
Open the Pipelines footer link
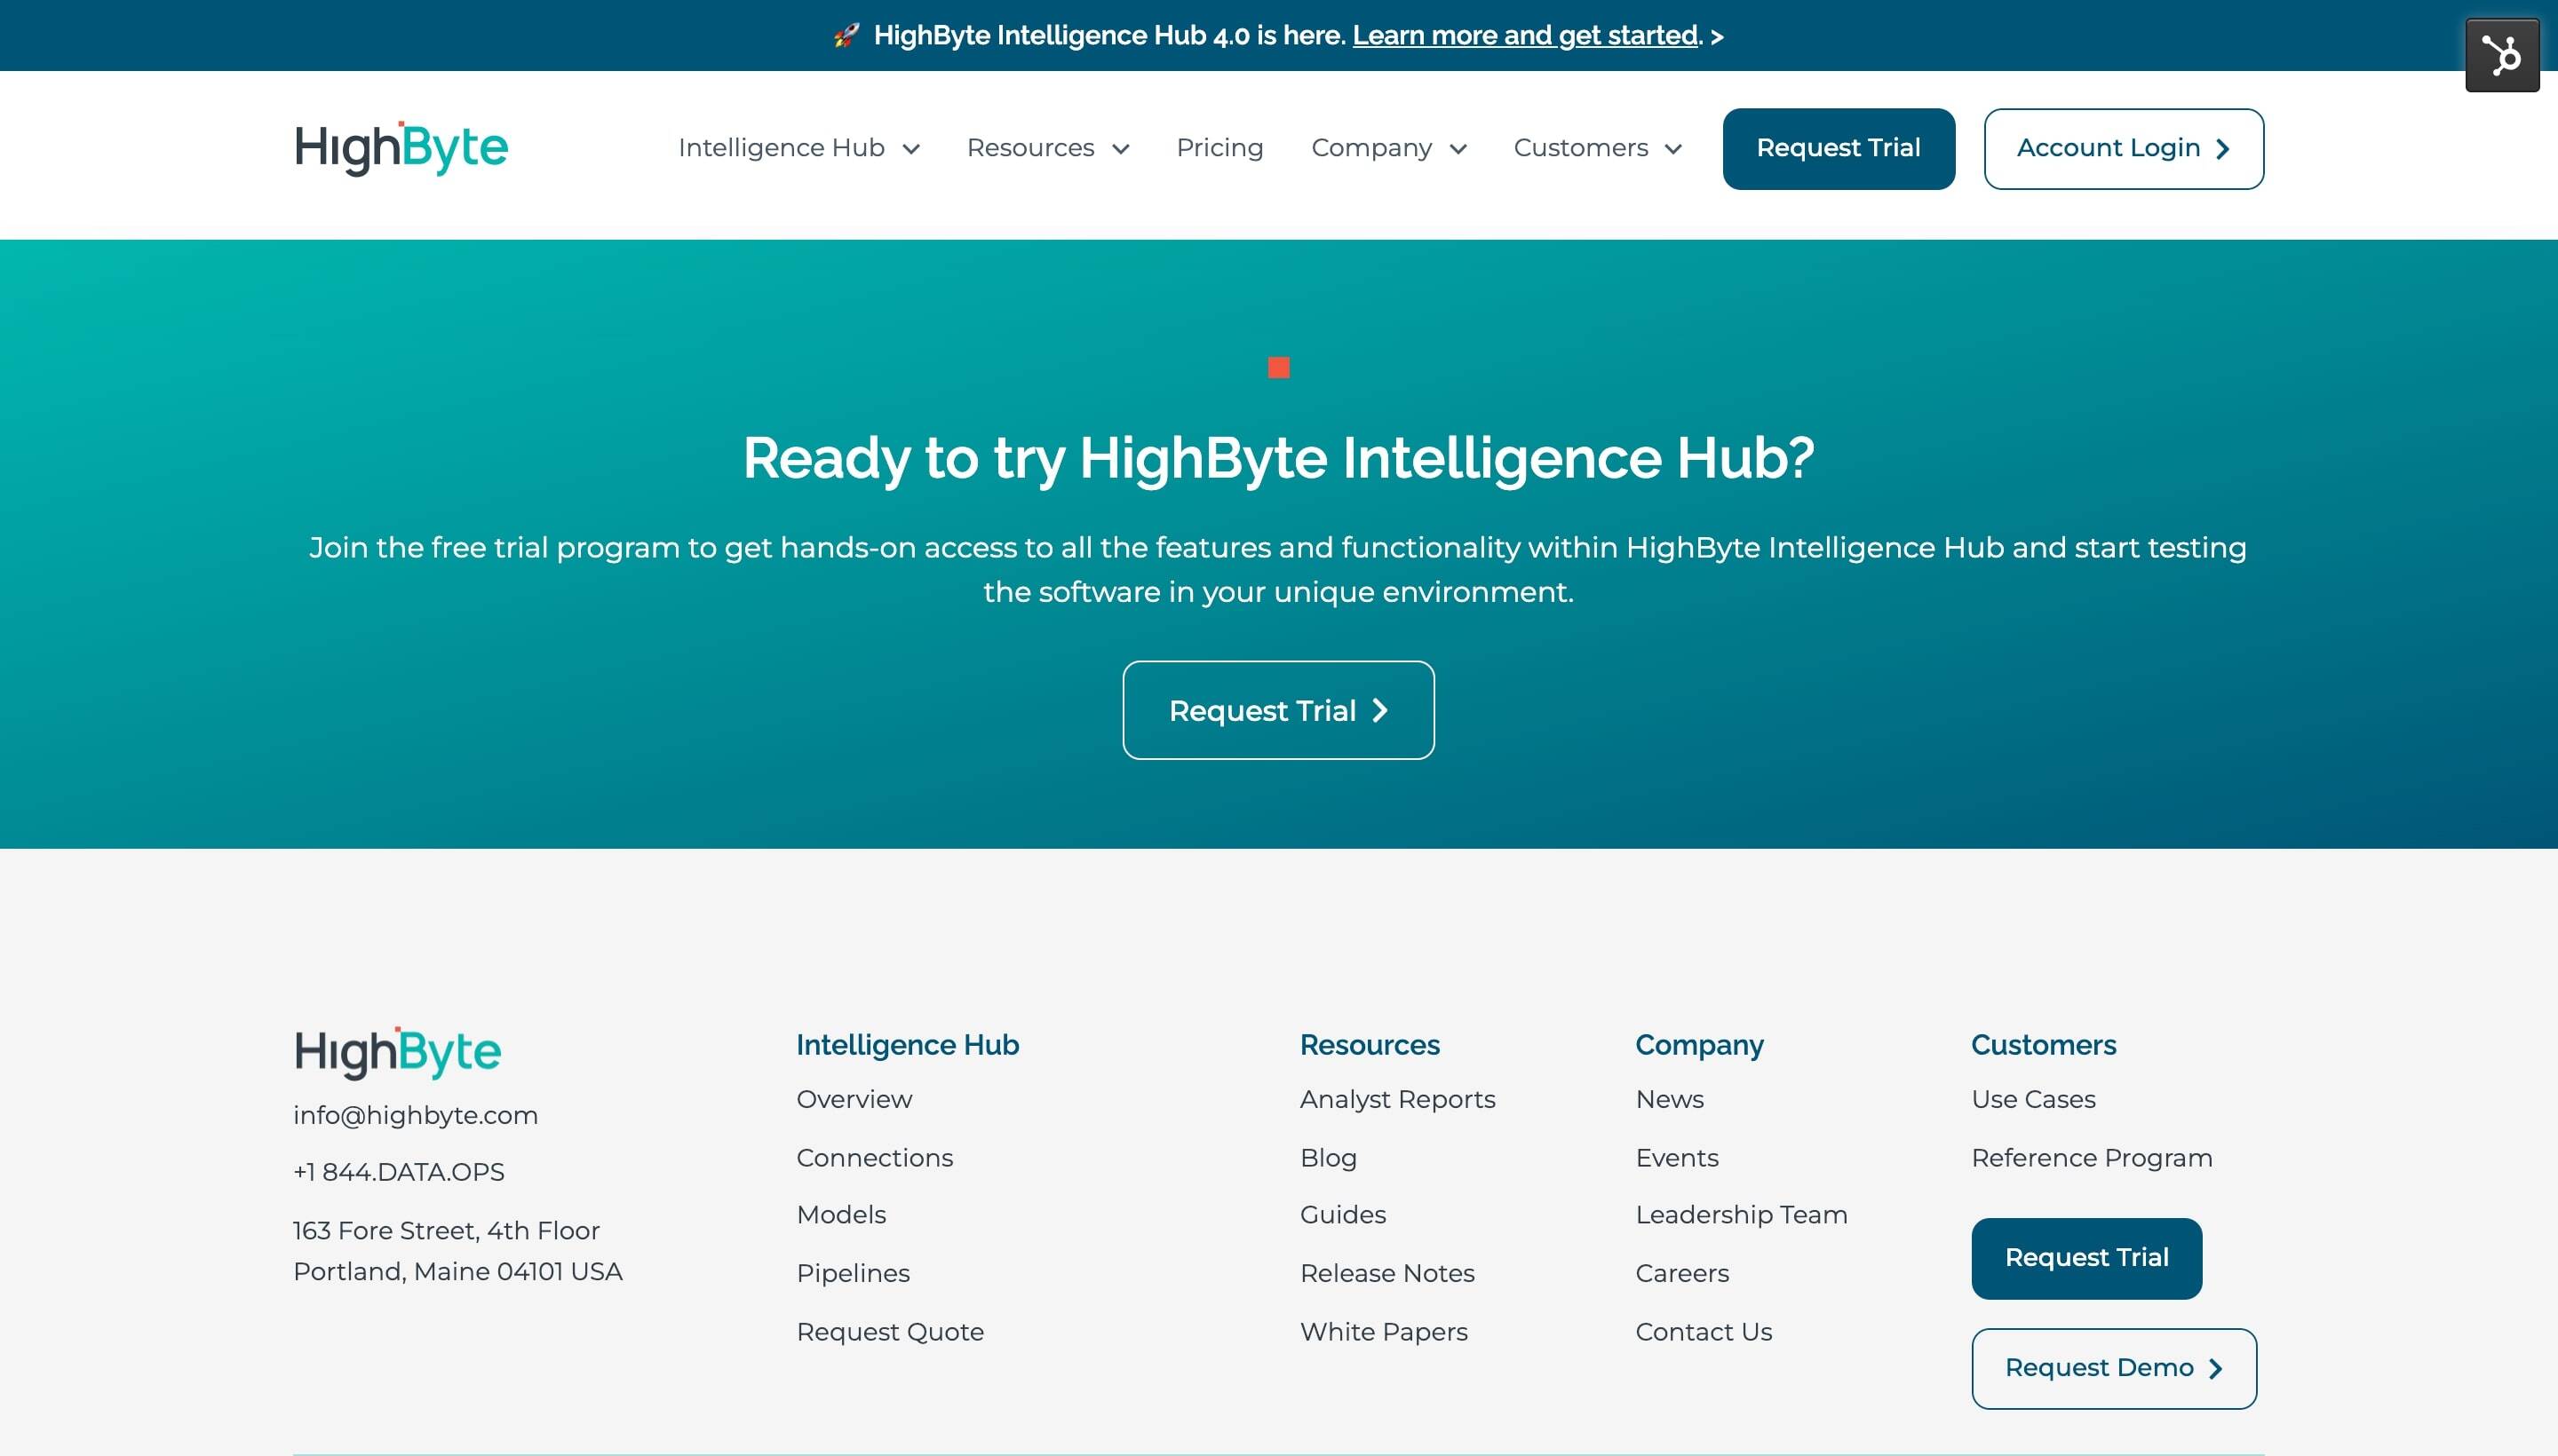[853, 1273]
